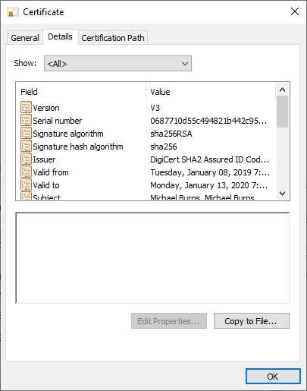Click the field list's scrollbar thumb
Screen dimensions: 307x391
[282, 112]
